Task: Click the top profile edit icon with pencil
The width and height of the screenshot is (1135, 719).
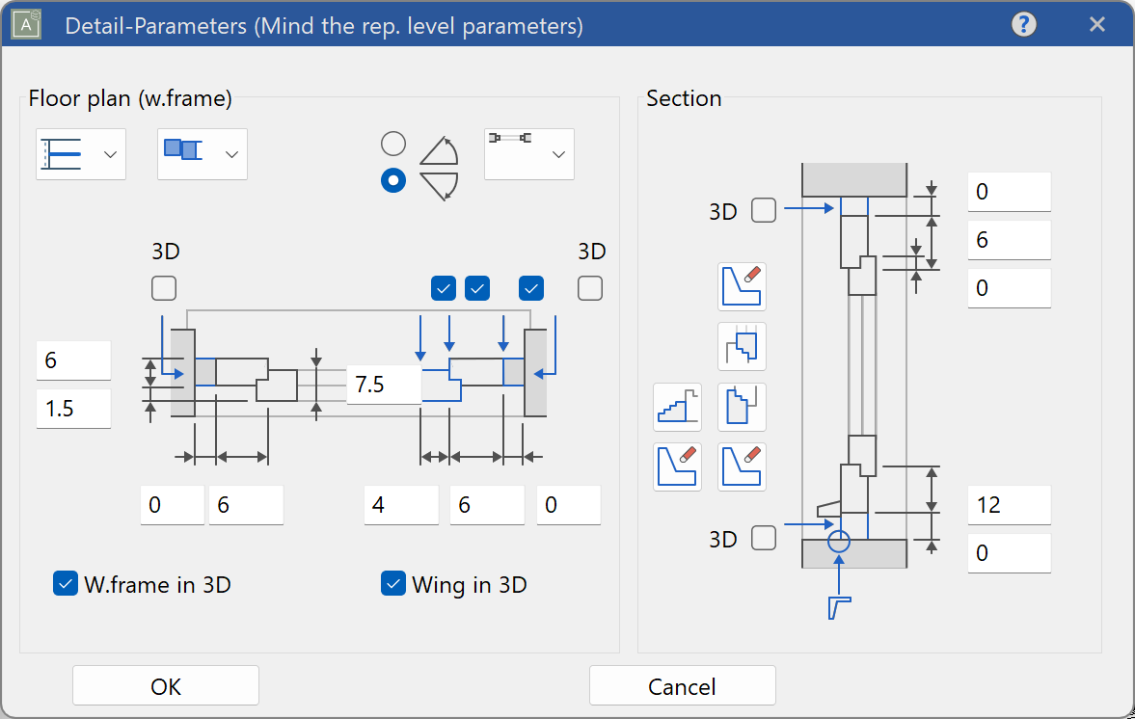Action: [x=742, y=286]
